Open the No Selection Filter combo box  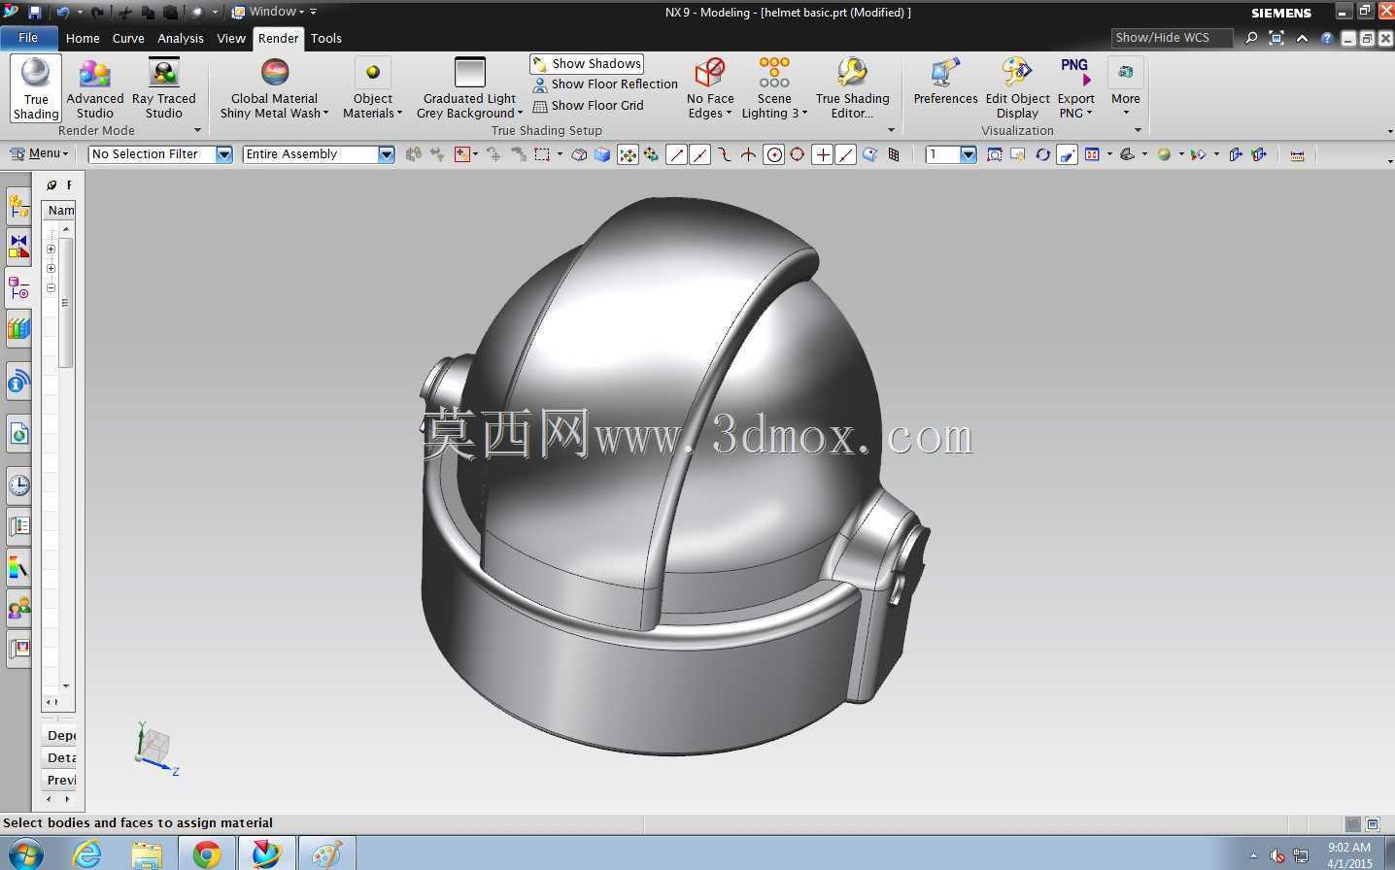(x=160, y=154)
